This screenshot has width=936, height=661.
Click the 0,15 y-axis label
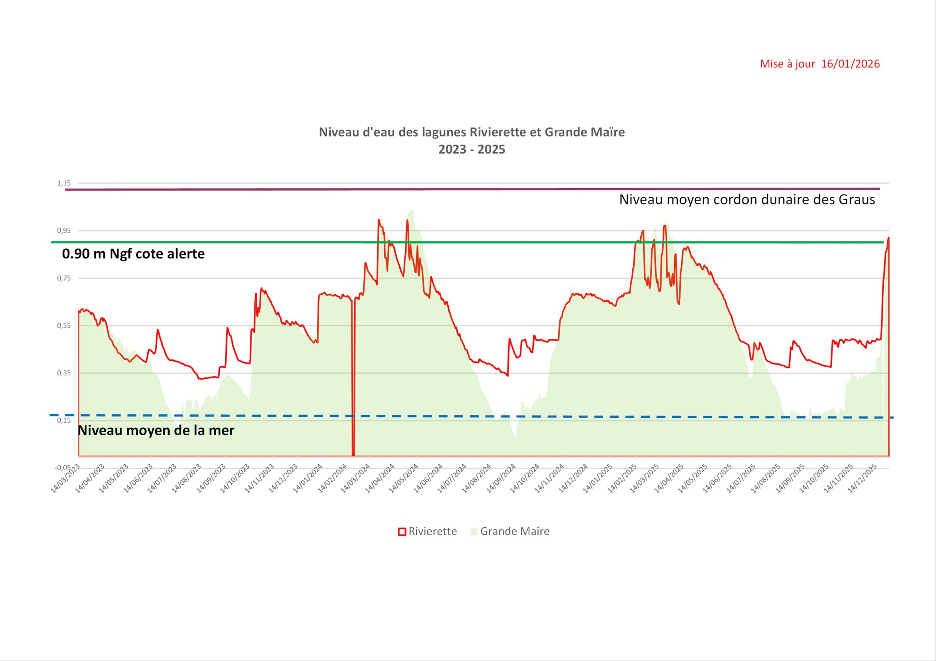pos(64,420)
